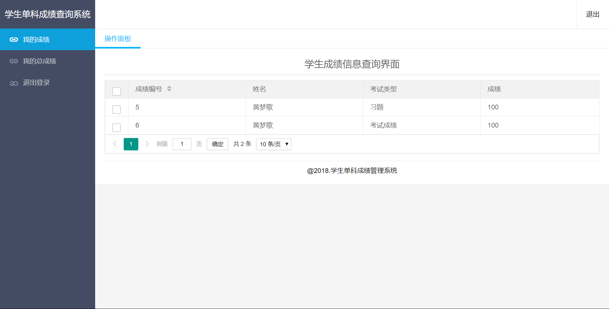
Task: Select page 1 in the pagination bar
Action: pyautogui.click(x=131, y=144)
